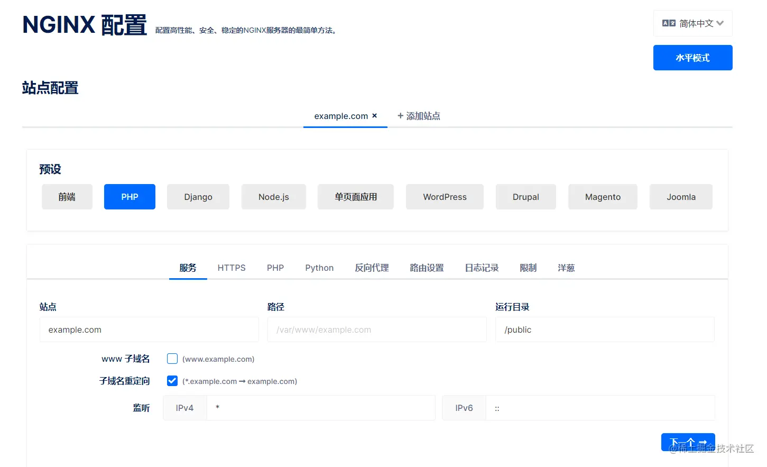Click the 路径 input field
The height and width of the screenshot is (467, 767).
377,329
